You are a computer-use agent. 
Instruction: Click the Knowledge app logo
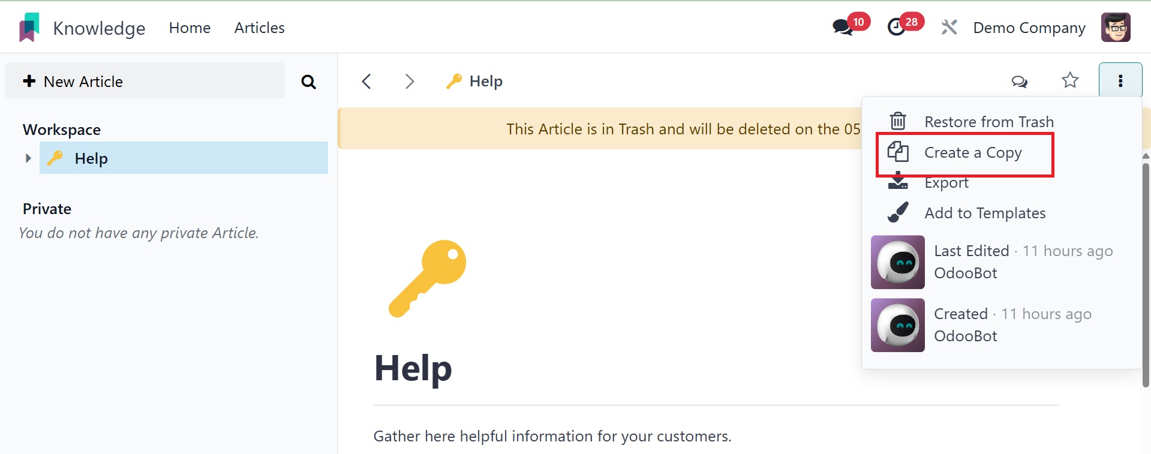pos(29,28)
